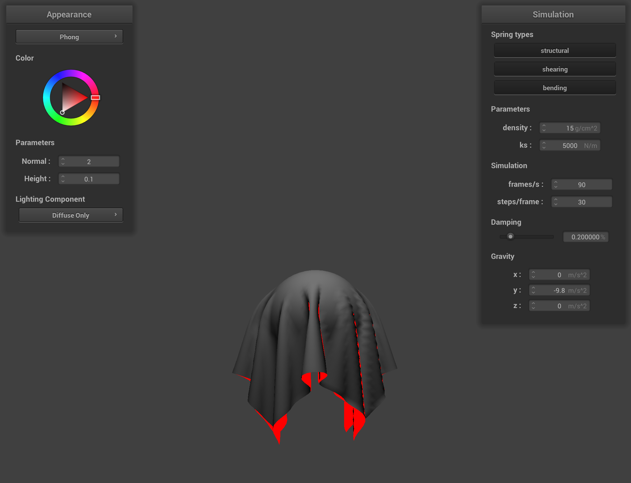Click the chevron arrow on Phong selector
This screenshot has width=631, height=483.
click(116, 36)
